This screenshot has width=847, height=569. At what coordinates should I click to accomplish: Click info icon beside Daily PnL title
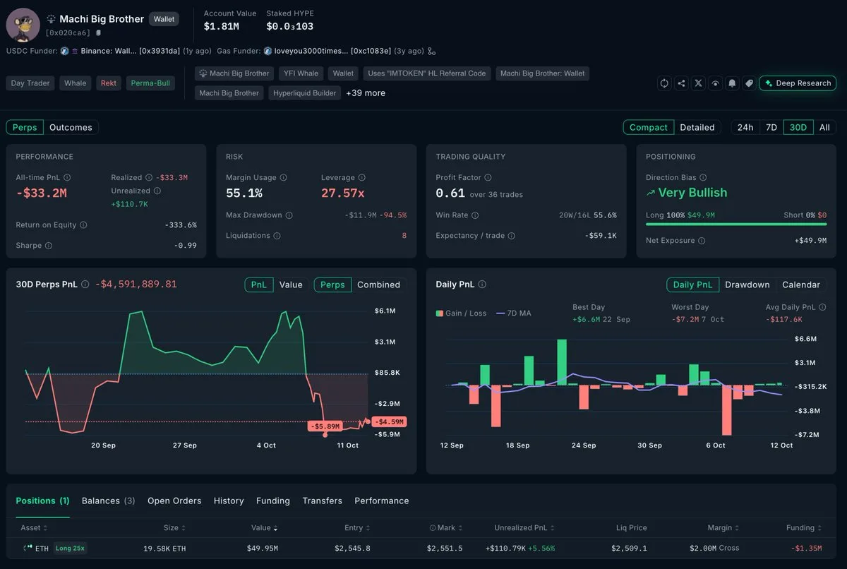(482, 284)
